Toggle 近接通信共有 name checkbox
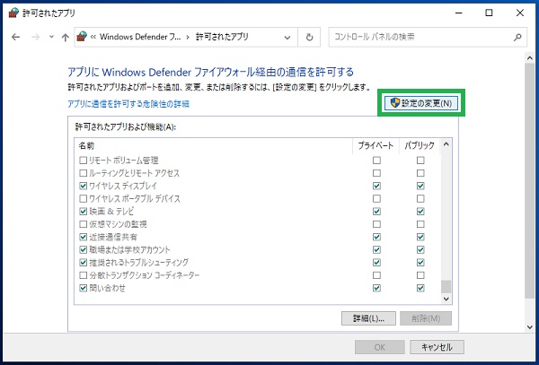The image size is (539, 365). coord(83,237)
